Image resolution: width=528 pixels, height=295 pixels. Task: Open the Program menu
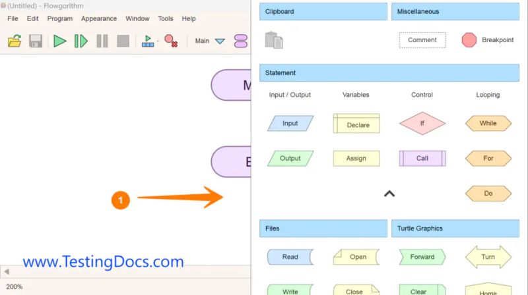click(x=59, y=18)
